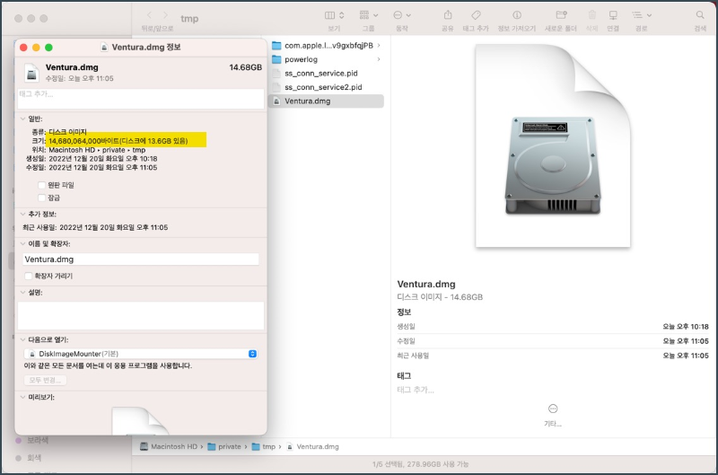Click tmp in the path bar
Viewport: 718px width, 475px height.
point(264,446)
